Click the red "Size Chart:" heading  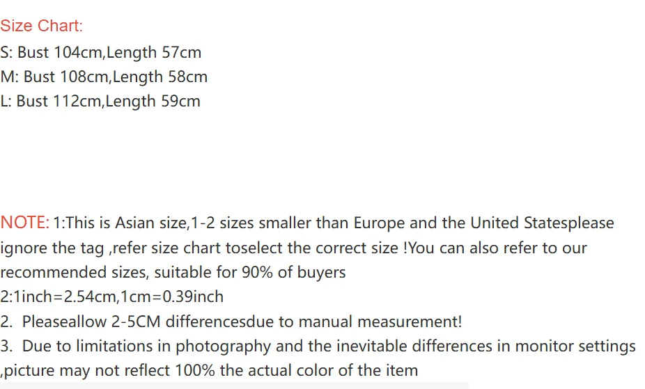point(41,26)
